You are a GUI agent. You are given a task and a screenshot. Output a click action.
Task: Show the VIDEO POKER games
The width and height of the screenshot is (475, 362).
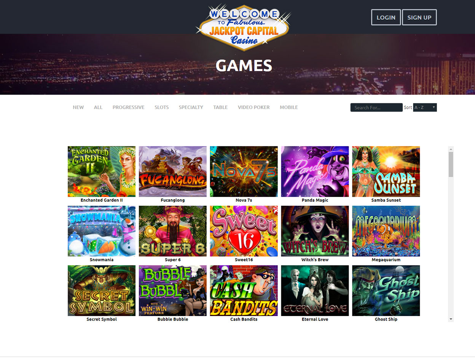[254, 107]
